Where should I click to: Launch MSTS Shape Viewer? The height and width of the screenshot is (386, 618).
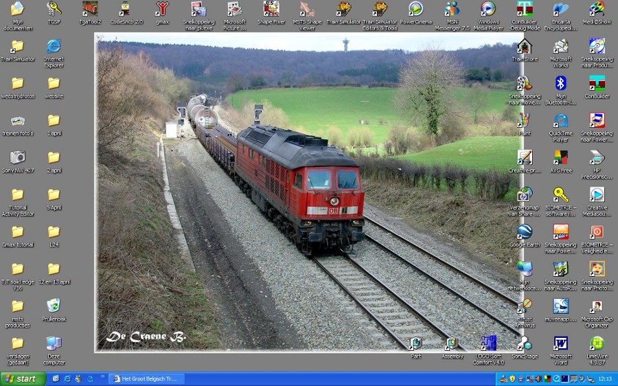(x=307, y=10)
